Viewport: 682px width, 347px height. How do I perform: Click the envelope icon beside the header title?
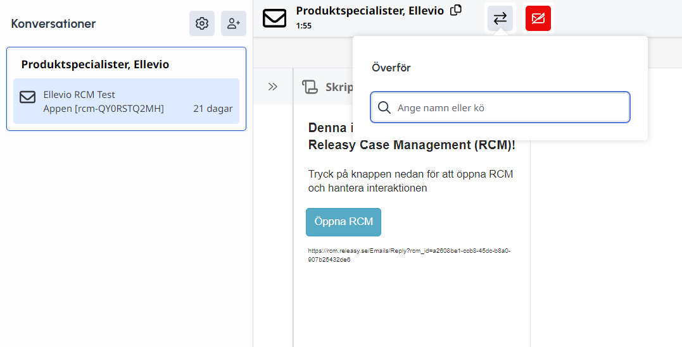click(x=274, y=18)
